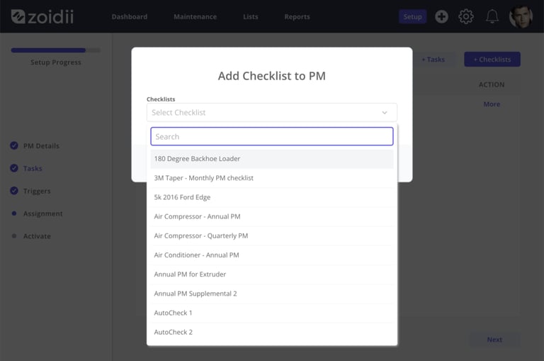Click the Activate step bullet
Screen dimensions: 544x361
pyautogui.click(x=14, y=236)
